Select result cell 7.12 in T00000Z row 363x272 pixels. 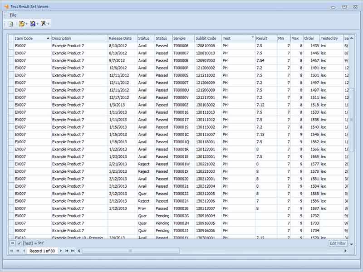pos(266,105)
